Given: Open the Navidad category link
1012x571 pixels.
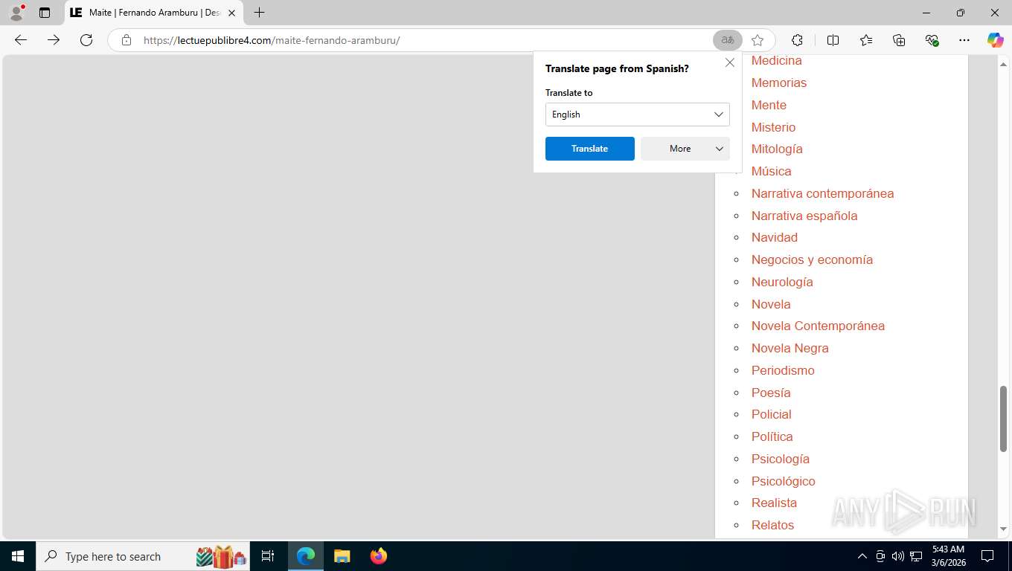Looking at the screenshot, I should [775, 237].
